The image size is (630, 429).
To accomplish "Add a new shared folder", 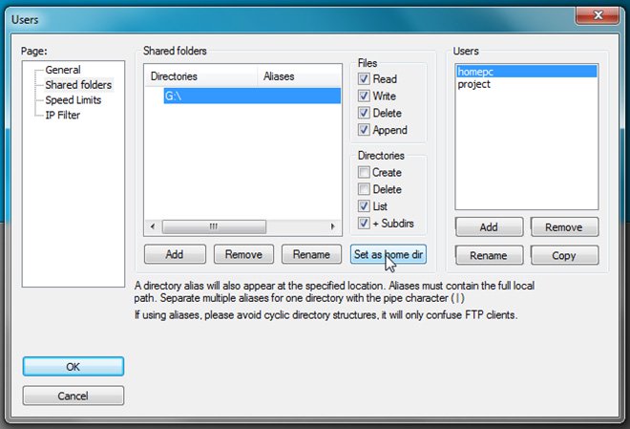I will [x=174, y=254].
